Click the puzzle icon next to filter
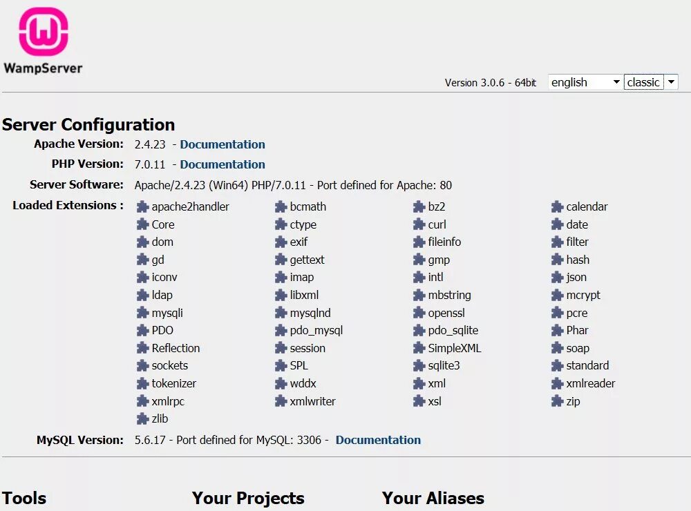 point(557,242)
